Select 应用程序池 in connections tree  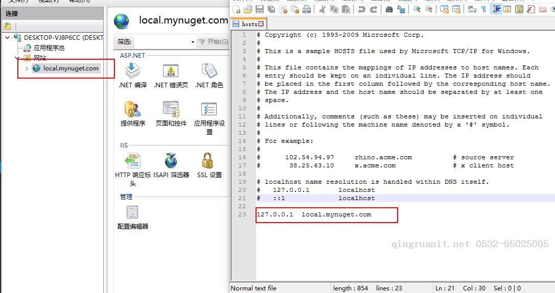(49, 48)
